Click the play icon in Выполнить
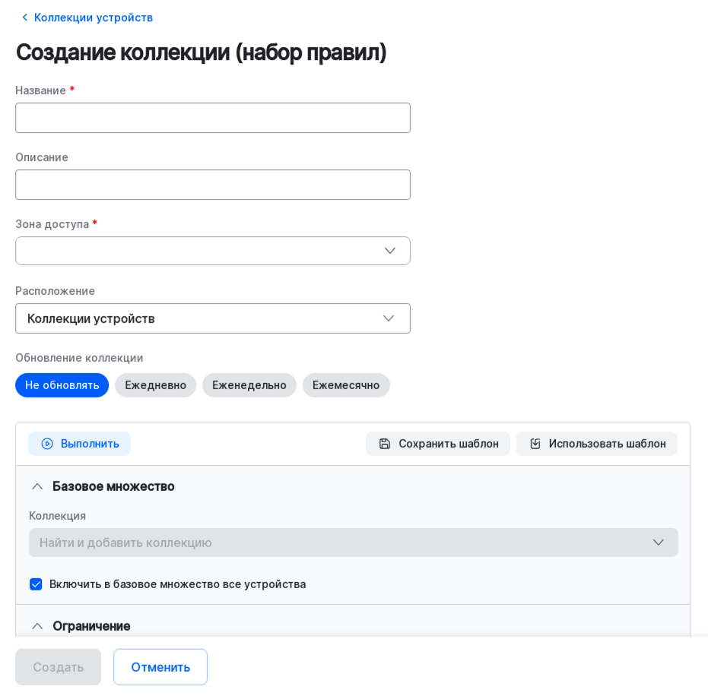The height and width of the screenshot is (696, 708). 47,444
